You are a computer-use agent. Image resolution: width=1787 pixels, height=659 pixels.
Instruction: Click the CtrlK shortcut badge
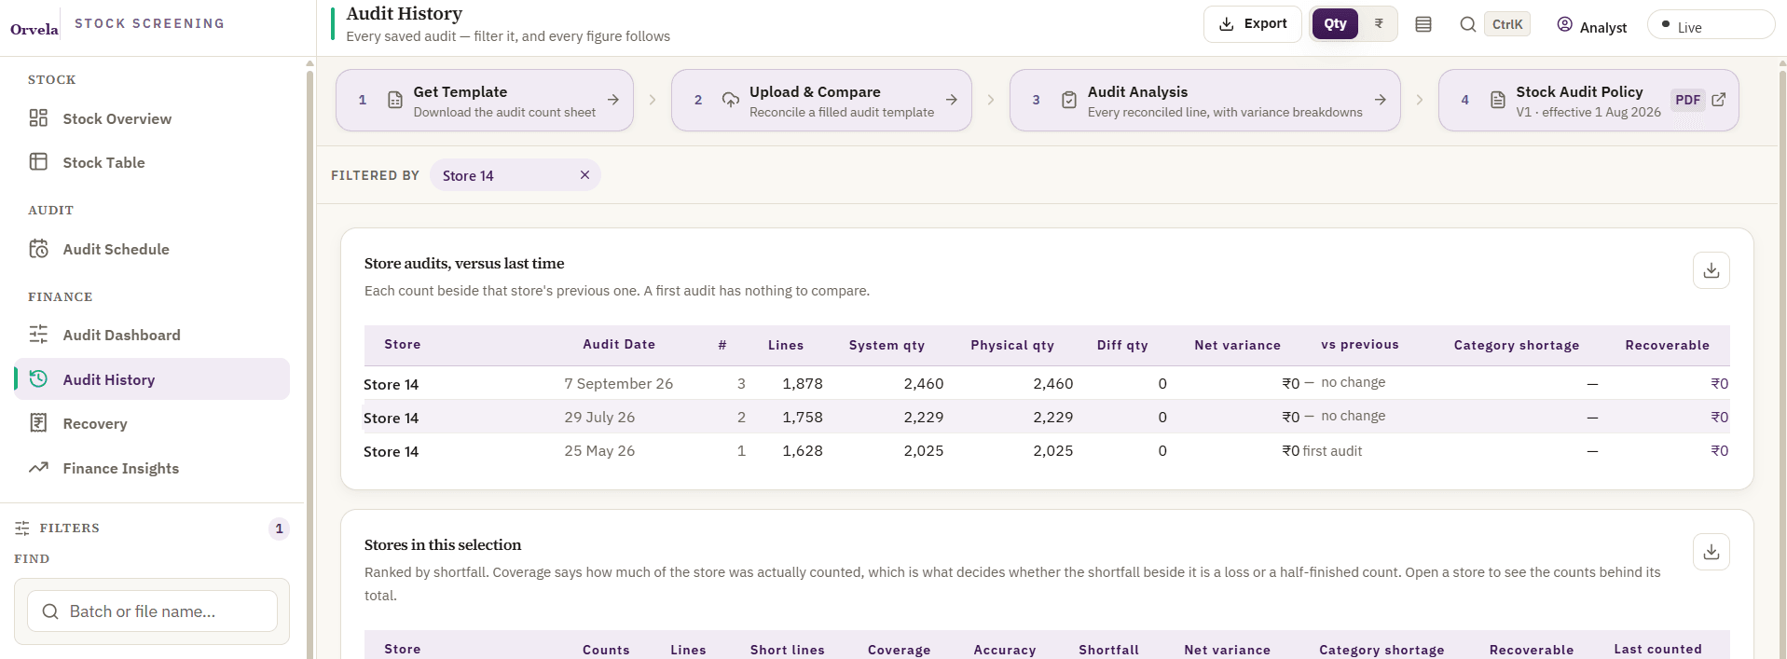(1507, 24)
